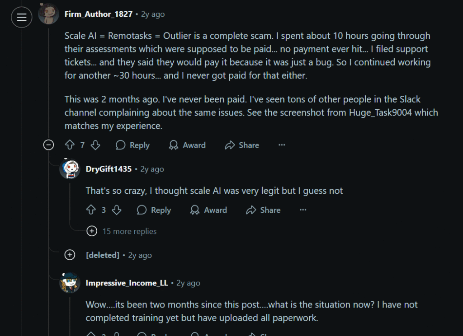The image size is (463, 336).
Task: Expand the deleted comment
Action: coord(70,255)
